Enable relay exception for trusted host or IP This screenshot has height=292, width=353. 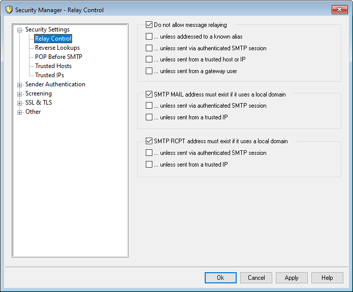149,59
